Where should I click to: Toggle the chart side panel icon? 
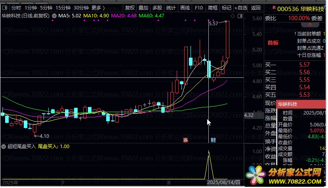tap(240, 16)
